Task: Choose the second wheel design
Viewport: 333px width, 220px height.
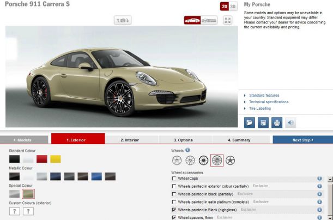Action: 190,160
